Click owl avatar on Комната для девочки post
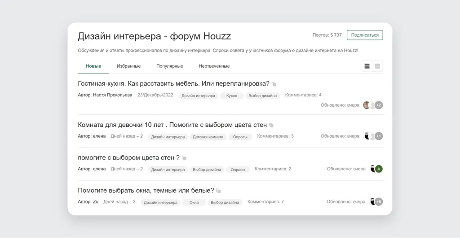The width and height of the screenshot is (460, 238). click(367, 136)
